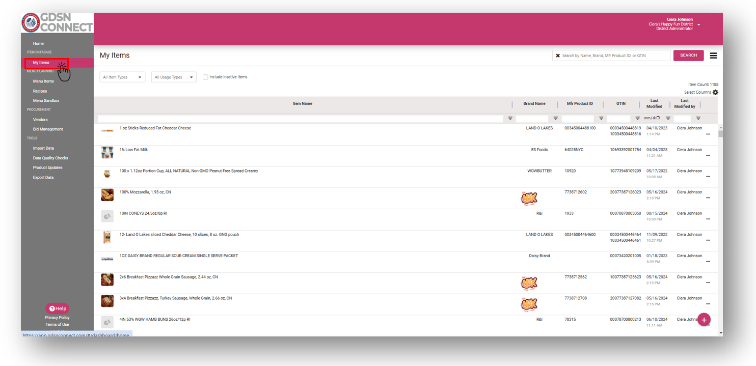Click GTIN 10693392001754
Screen dimensions: 756x366
tap(626, 150)
